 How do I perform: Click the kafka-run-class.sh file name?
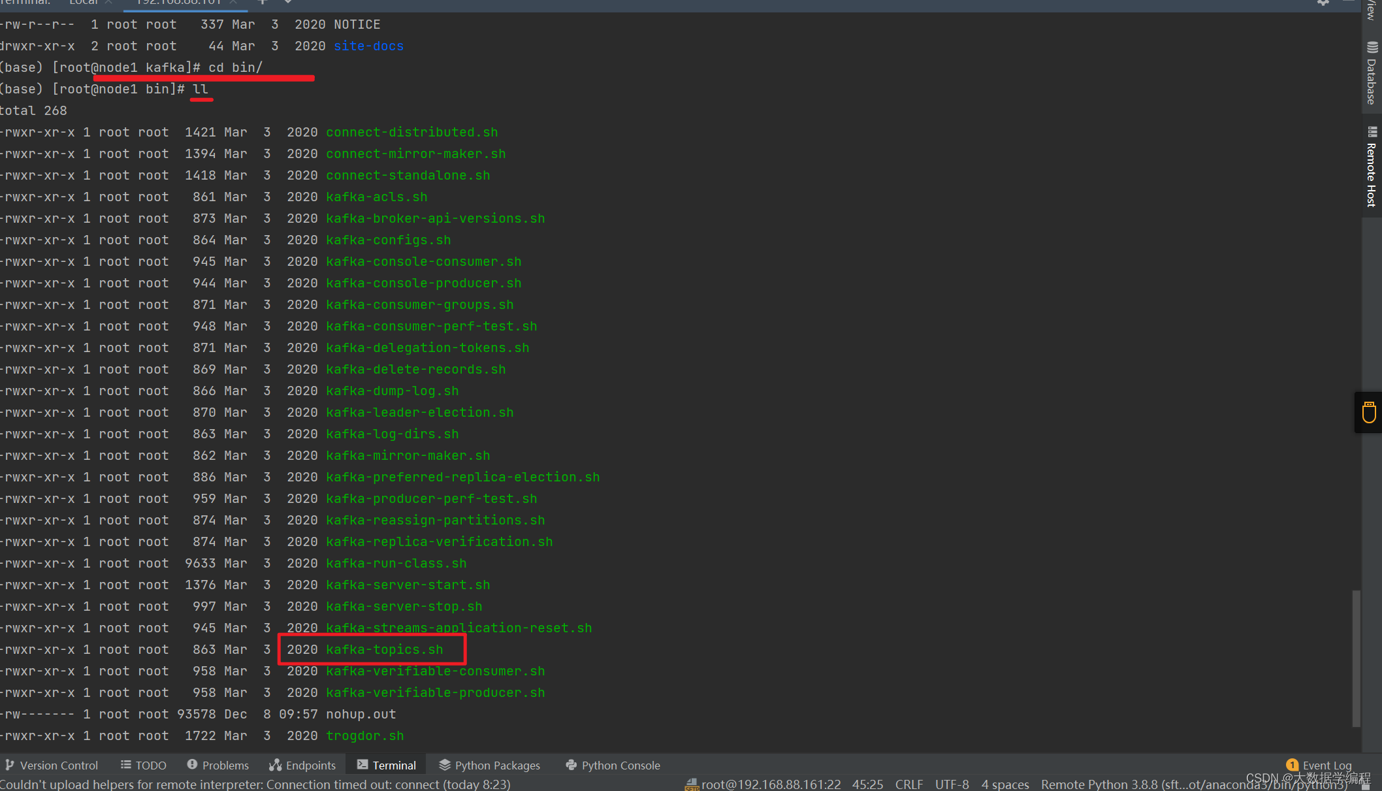396,563
